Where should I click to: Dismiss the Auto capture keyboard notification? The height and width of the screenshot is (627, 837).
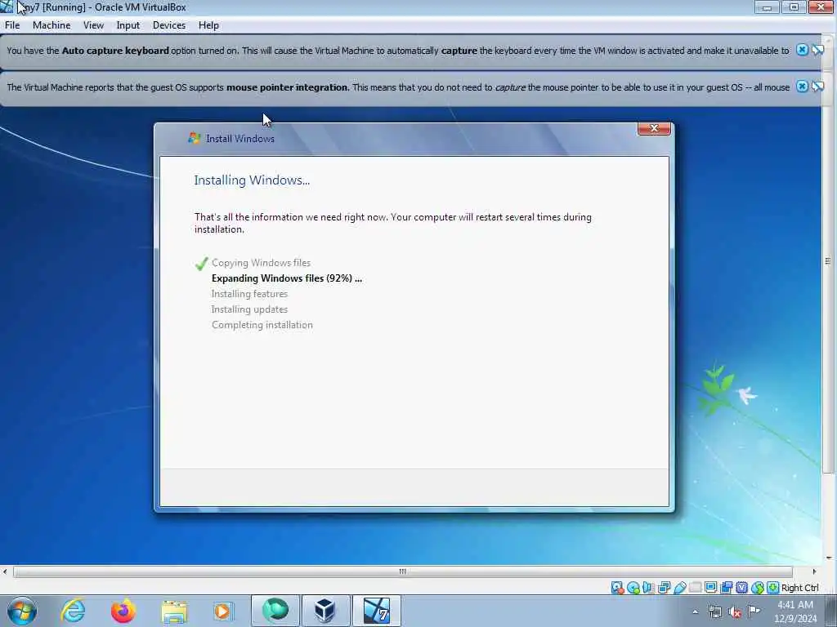[802, 50]
